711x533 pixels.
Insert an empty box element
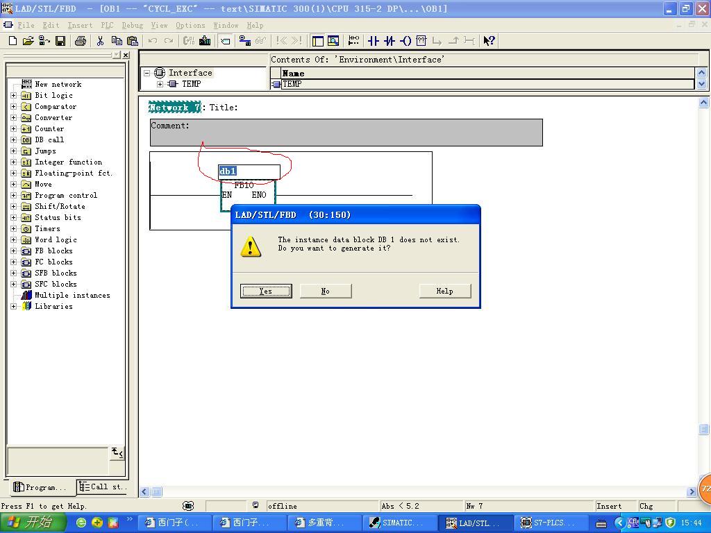click(421, 41)
